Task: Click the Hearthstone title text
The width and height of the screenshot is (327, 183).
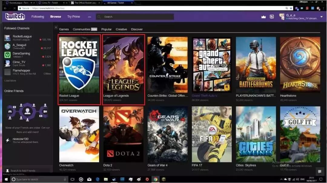Action: 288,95
